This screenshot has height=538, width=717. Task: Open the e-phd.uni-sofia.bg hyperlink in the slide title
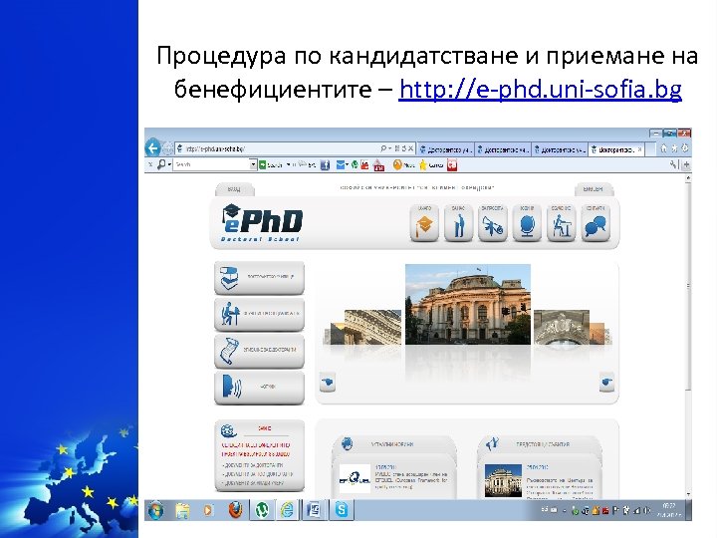pyautogui.click(x=540, y=89)
